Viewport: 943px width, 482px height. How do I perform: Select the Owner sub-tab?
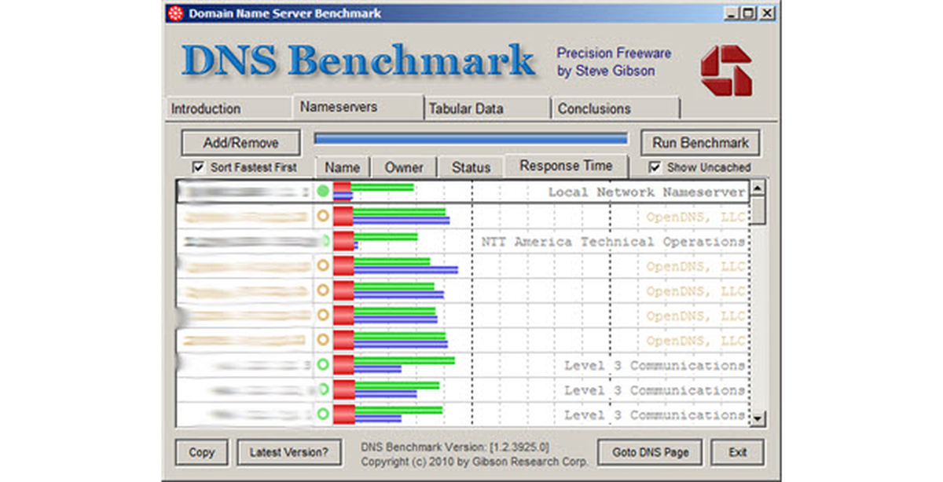(404, 167)
